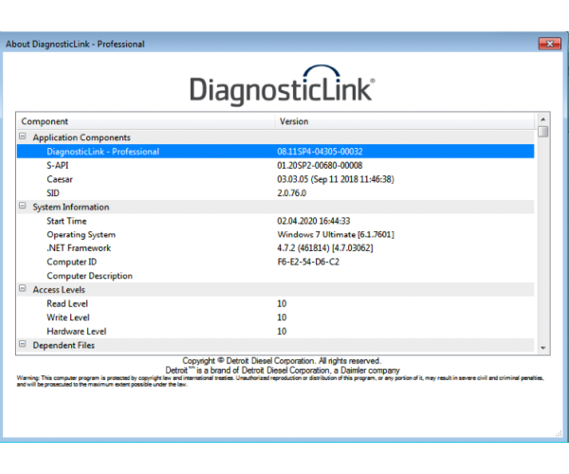Click the Version column header

pyautogui.click(x=405, y=121)
